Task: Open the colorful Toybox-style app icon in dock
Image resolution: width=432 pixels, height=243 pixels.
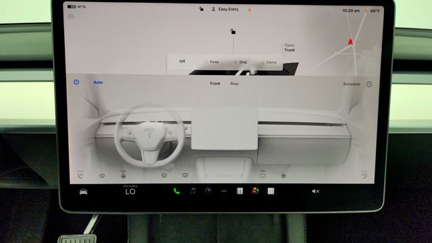Action: click(255, 191)
